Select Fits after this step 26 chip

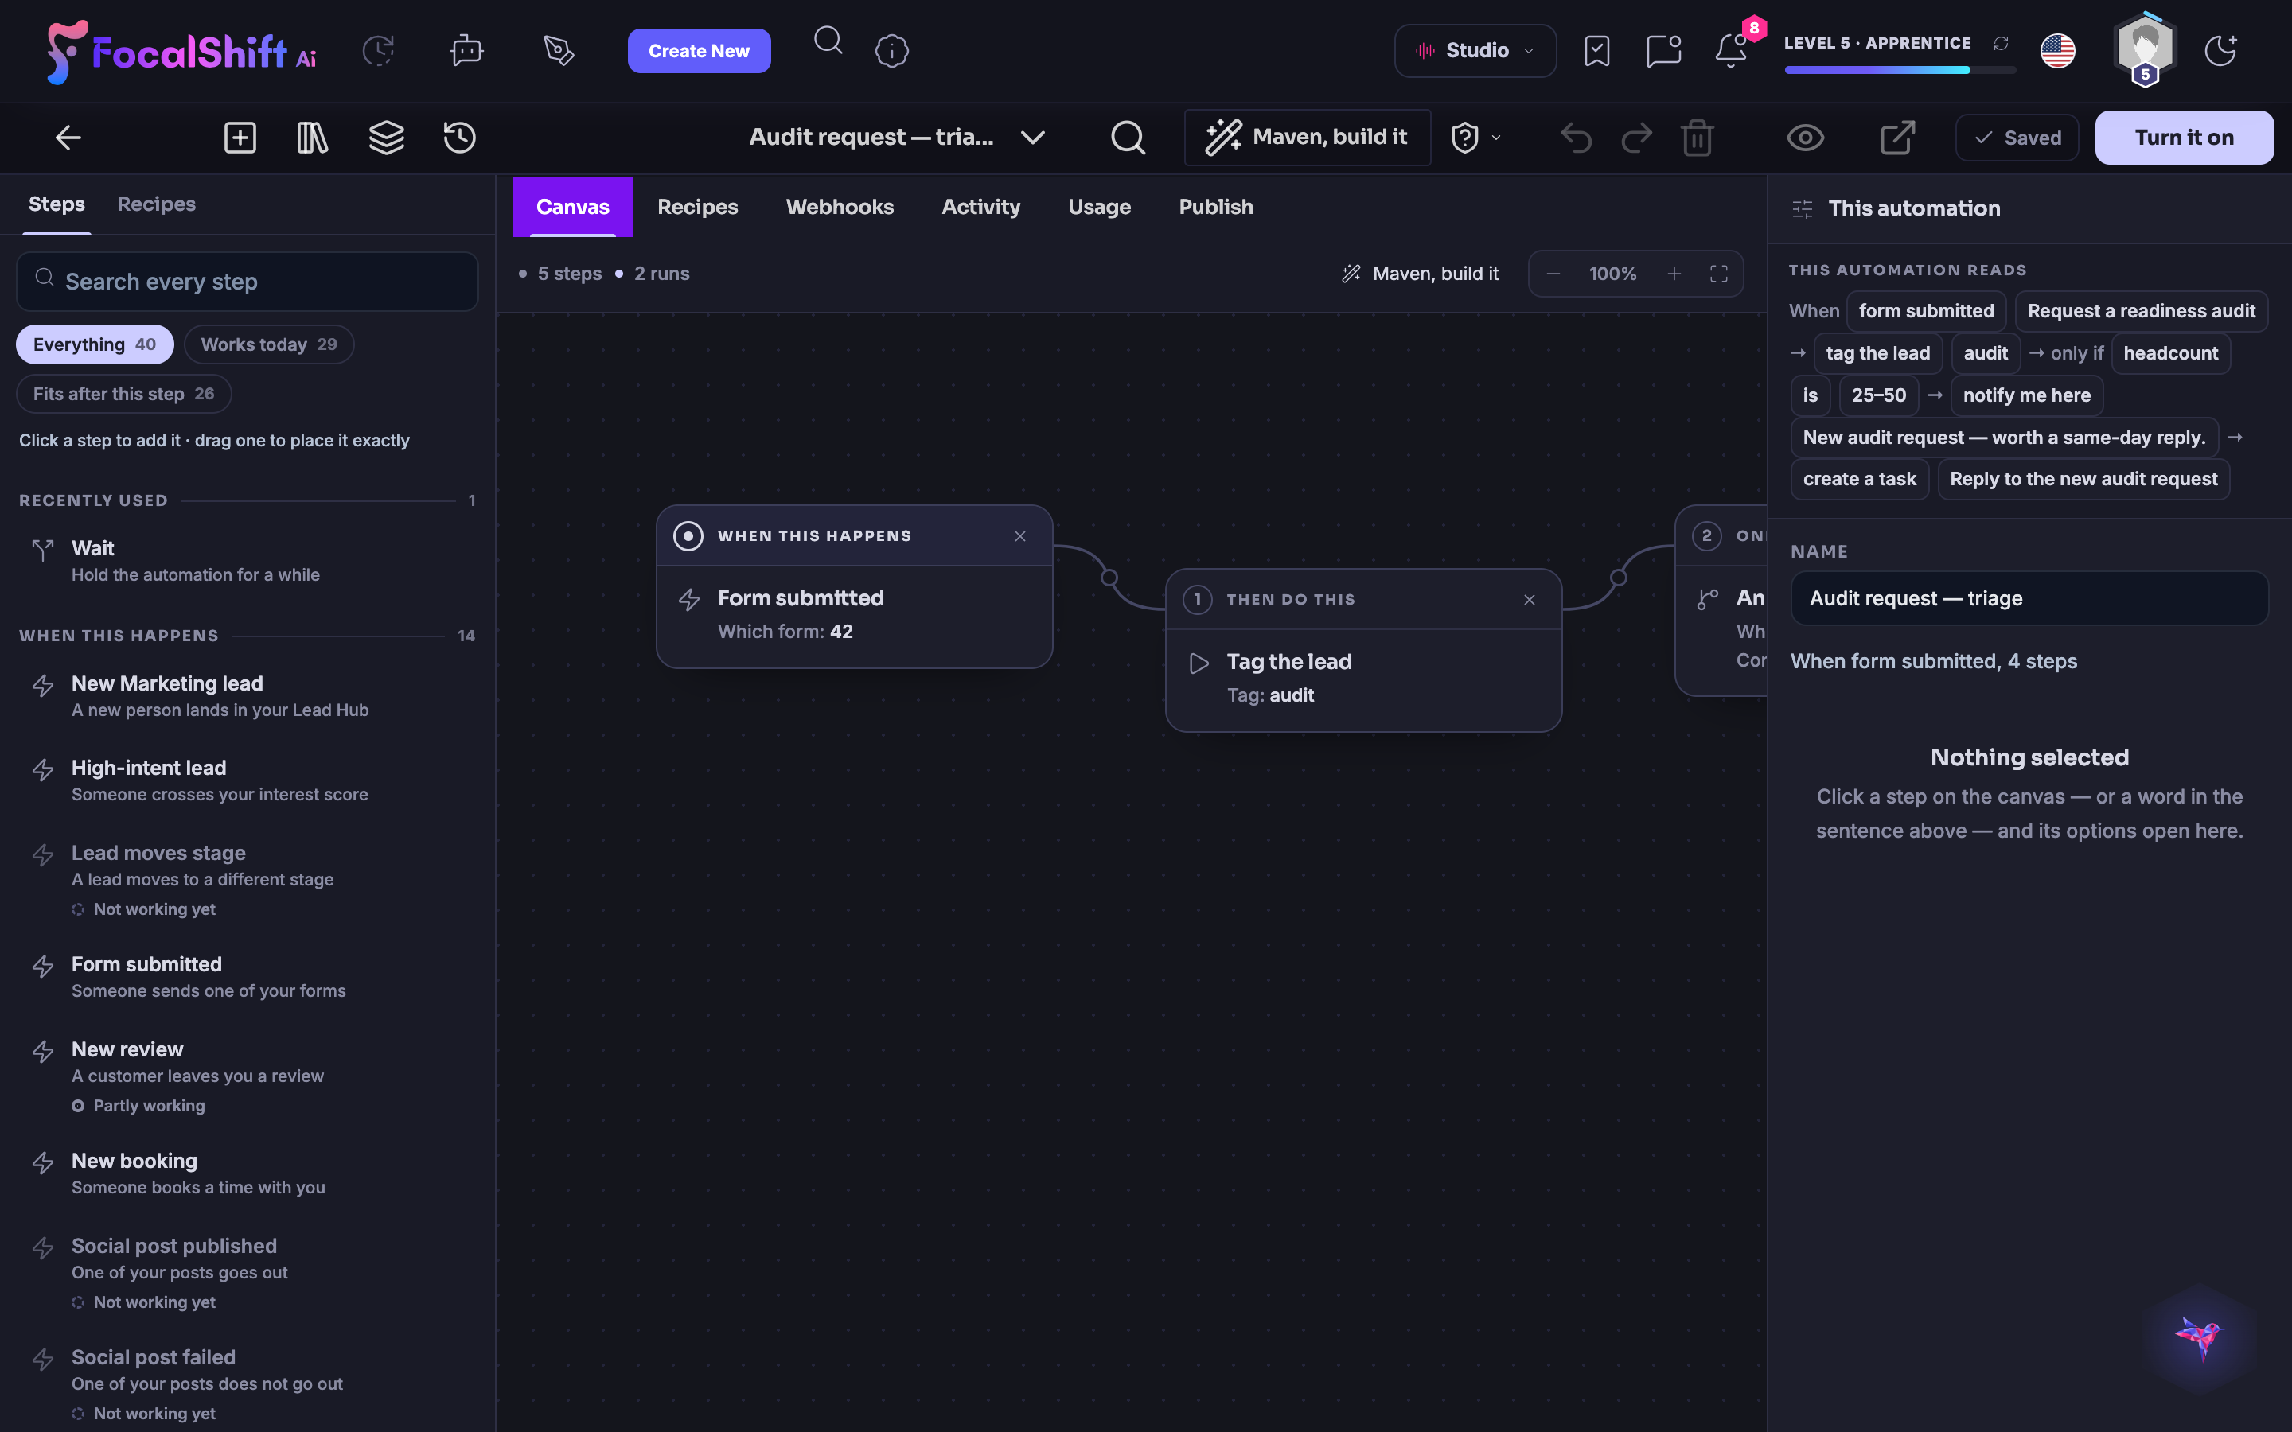click(124, 394)
